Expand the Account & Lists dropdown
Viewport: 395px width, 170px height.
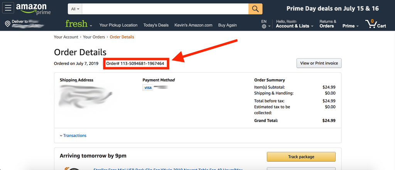[x=294, y=26]
